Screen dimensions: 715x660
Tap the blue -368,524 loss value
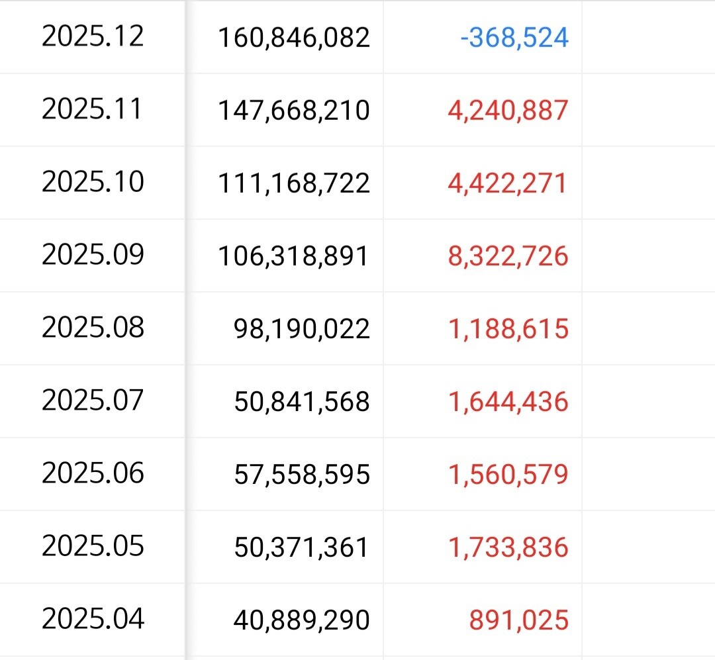click(514, 38)
